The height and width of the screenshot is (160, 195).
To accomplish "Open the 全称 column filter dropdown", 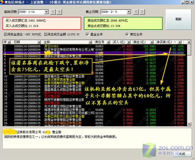I will [x=90, y=42].
